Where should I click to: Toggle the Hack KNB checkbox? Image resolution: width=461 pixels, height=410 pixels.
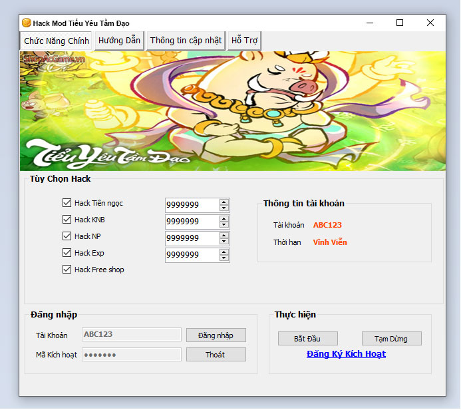67,220
